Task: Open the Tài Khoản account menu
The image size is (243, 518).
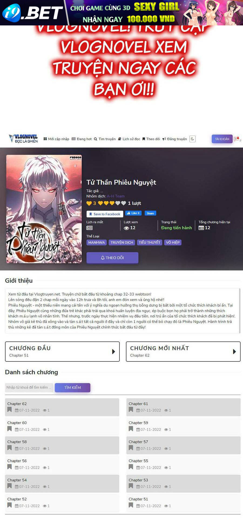Action: [x=222, y=139]
